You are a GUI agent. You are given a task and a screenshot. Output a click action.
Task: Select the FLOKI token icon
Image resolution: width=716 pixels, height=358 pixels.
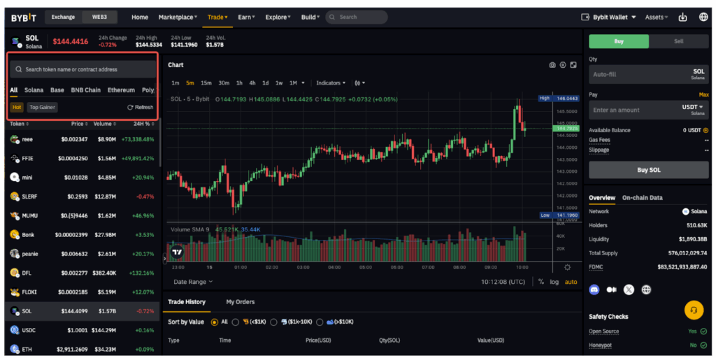(14, 292)
